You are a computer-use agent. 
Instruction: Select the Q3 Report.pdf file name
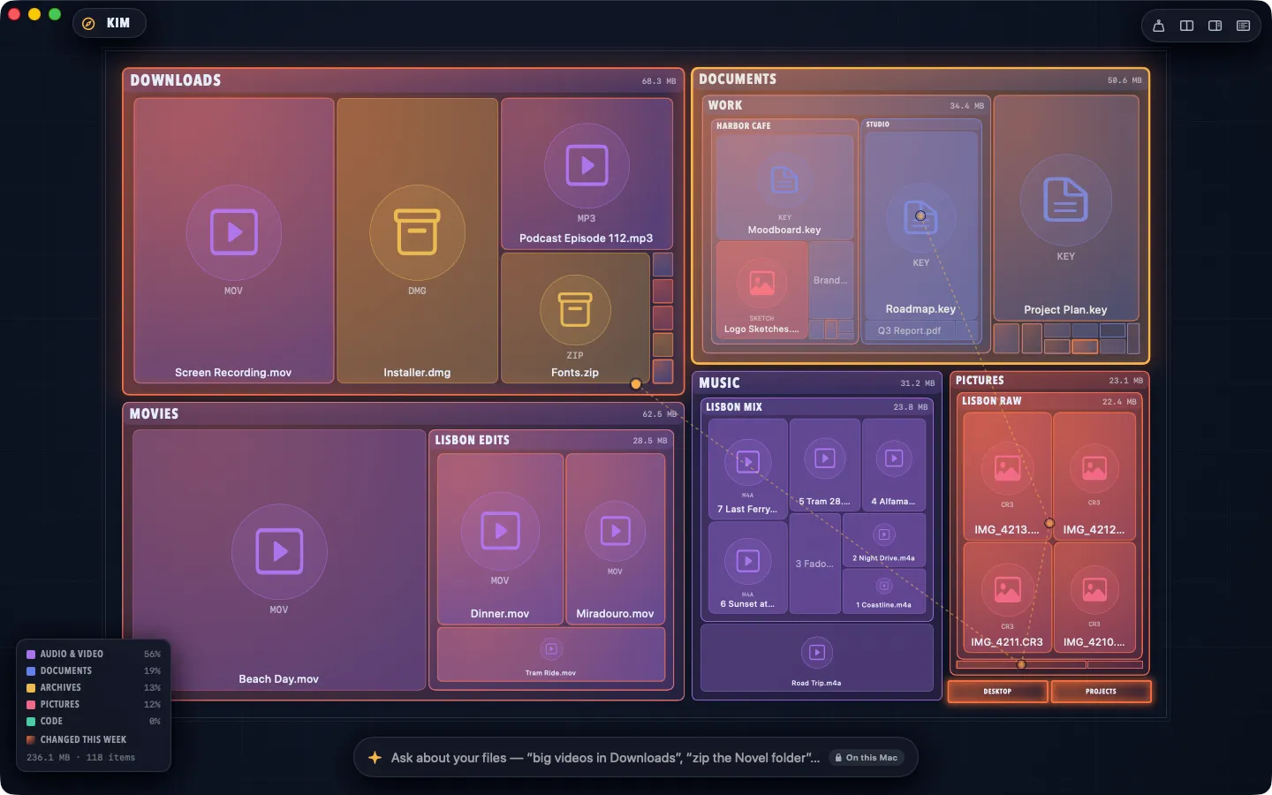(x=909, y=331)
